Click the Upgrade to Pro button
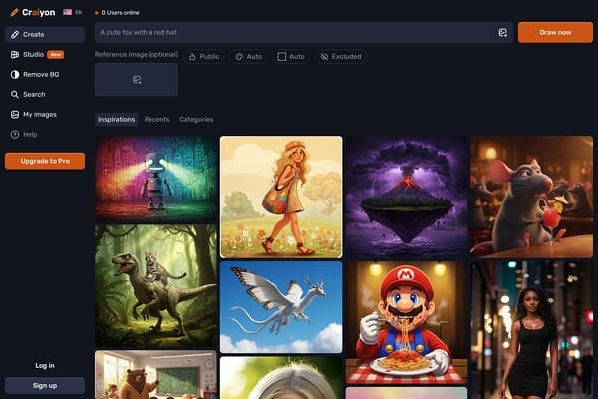 45,161
